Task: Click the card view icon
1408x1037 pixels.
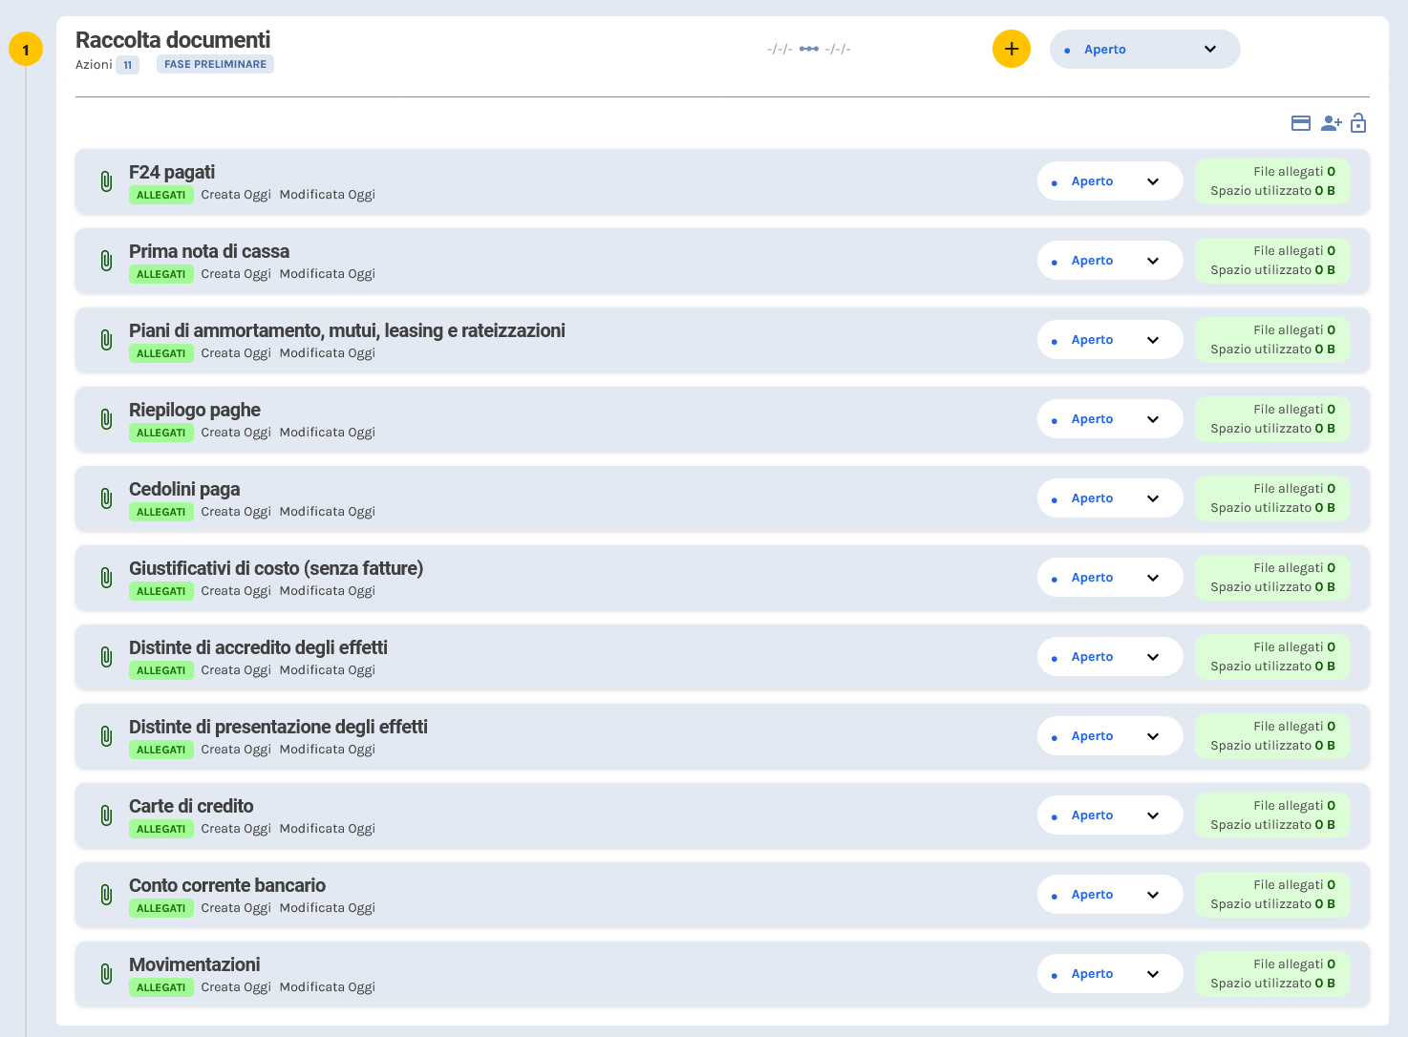Action: [x=1300, y=123]
